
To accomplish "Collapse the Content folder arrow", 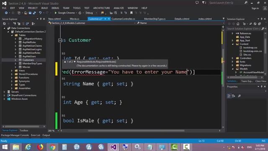I will click(233, 44).
